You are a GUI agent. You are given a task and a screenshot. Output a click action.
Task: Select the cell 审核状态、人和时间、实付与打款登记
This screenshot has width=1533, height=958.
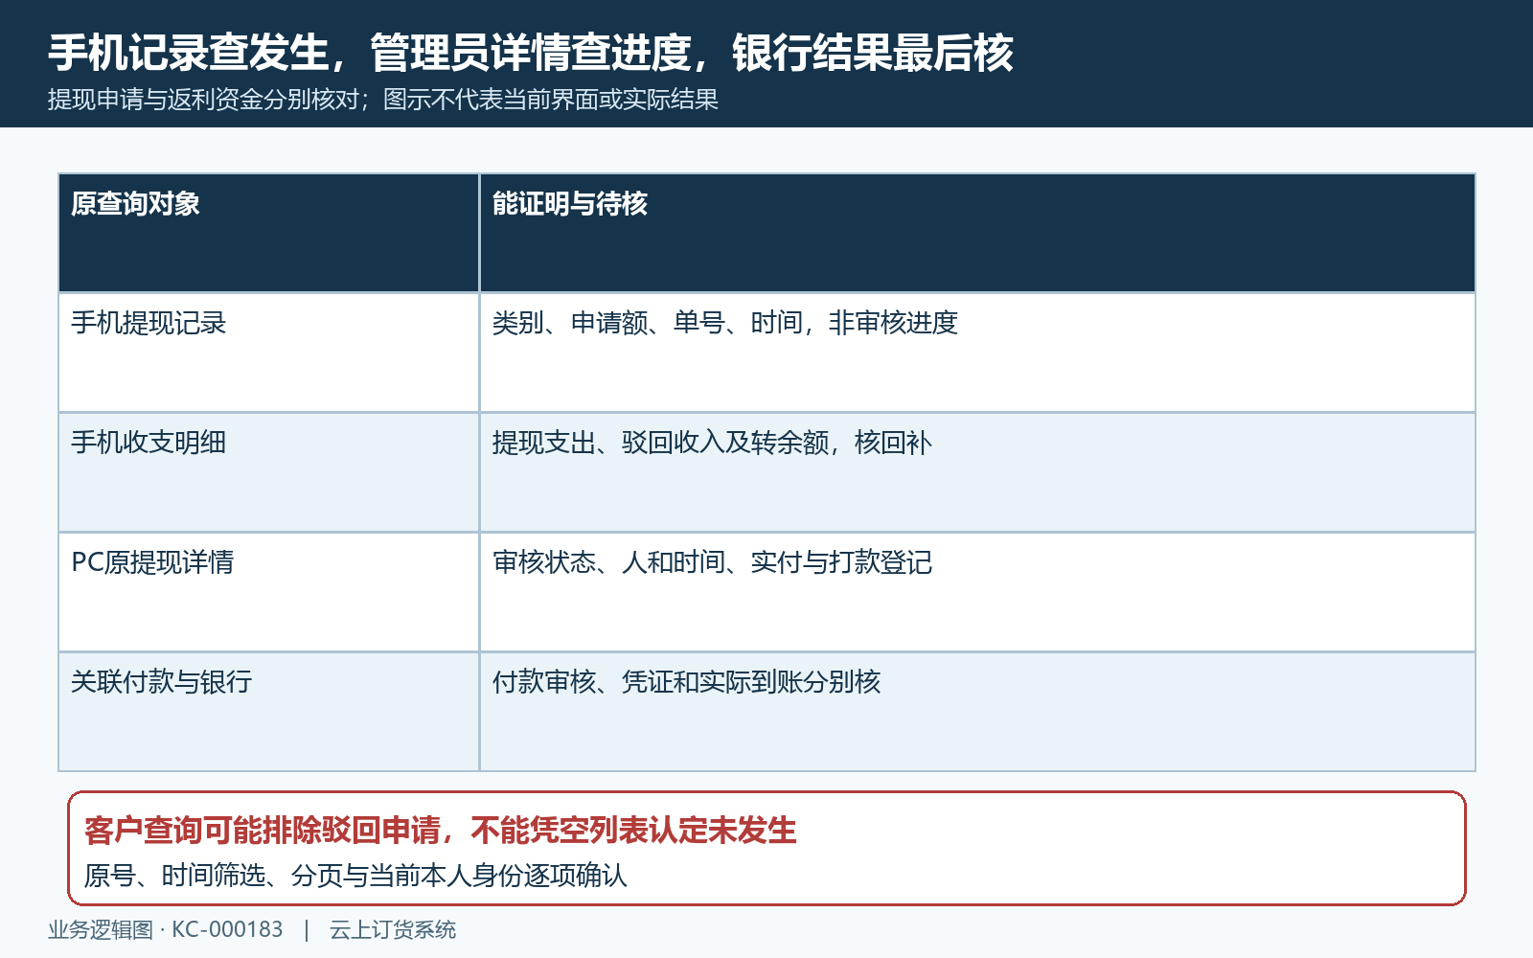coord(977,592)
